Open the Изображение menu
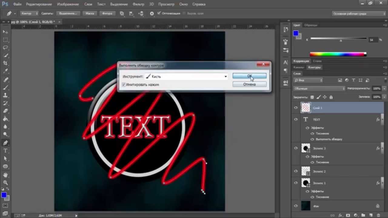 coord(68,5)
